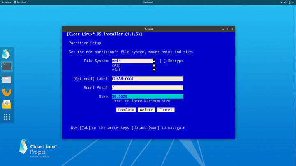Screen dimensions: 296x166
Task: Click the Terminal window title bar
Action: 148,29
